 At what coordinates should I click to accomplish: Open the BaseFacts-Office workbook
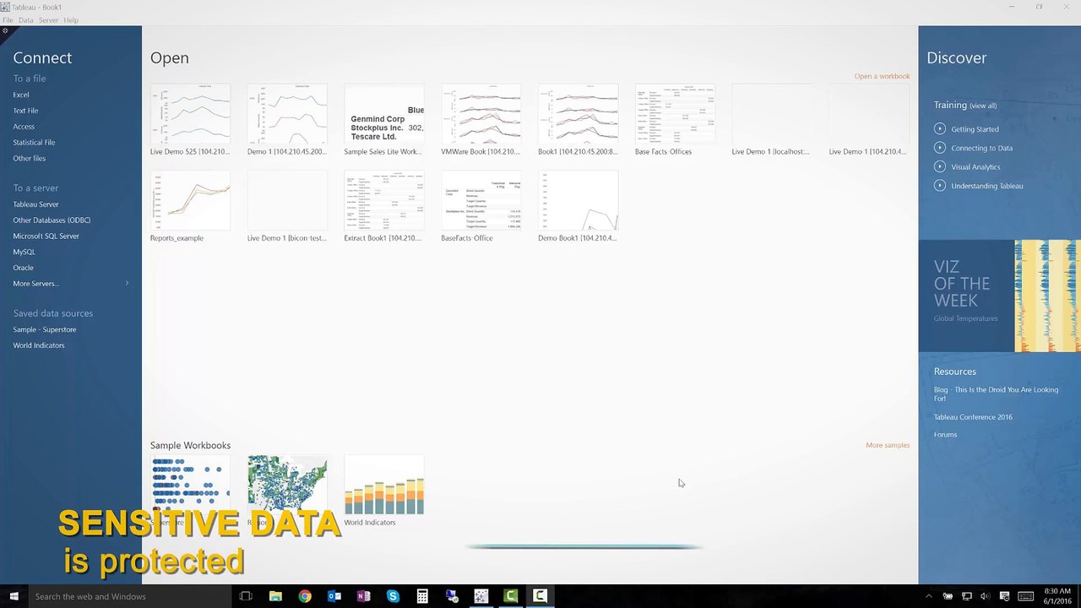point(481,206)
